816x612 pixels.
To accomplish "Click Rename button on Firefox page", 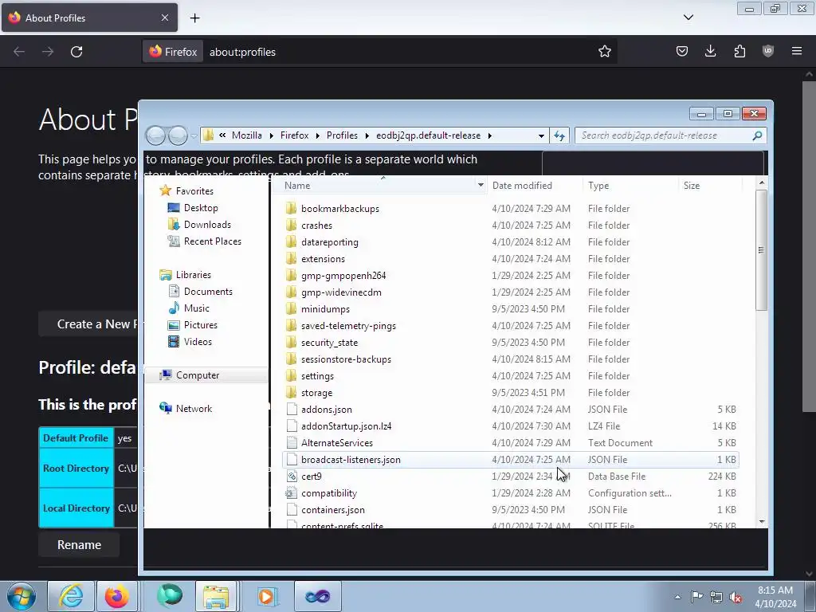I will pos(79,544).
